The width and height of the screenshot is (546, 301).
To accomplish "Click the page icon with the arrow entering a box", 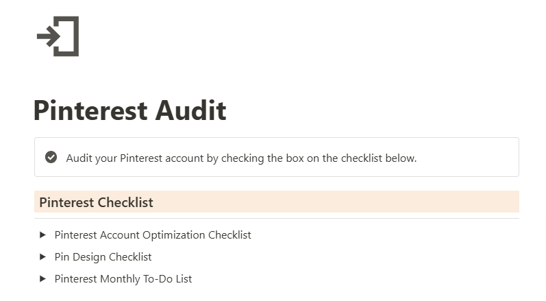I will click(x=58, y=36).
